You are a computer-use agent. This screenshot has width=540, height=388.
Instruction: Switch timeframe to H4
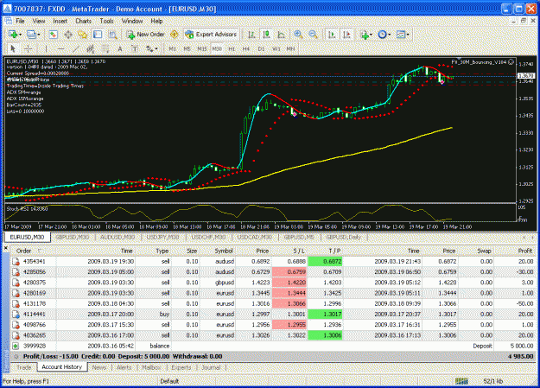pos(246,49)
